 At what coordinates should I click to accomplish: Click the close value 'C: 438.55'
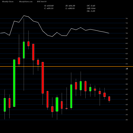pyautogui.click(x=49, y=9)
